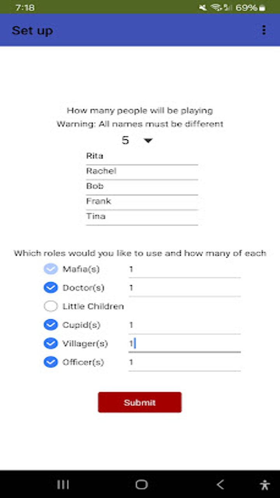
Task: Click the Tina name field
Action: [142, 216]
